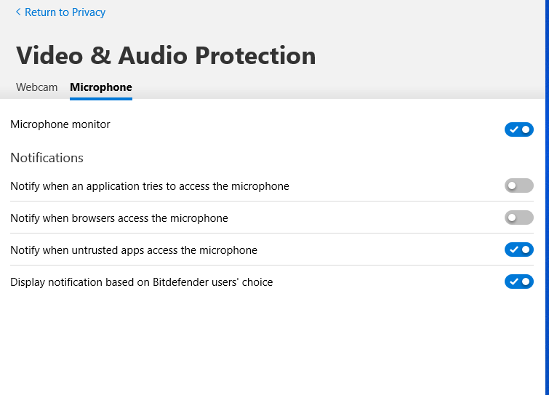Select the Microphone tab
The height and width of the screenshot is (395, 549).
click(x=101, y=87)
